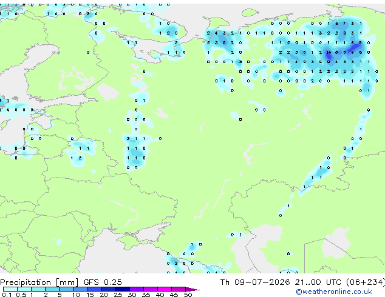Click the 'Th' weekday abbreviation
The height and width of the screenshot is (297, 385).
click(x=225, y=282)
